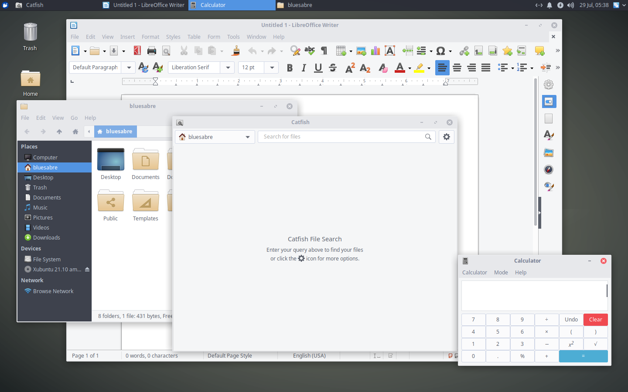Open the Mode menu in Calculator
628x392 pixels.
(x=501, y=273)
